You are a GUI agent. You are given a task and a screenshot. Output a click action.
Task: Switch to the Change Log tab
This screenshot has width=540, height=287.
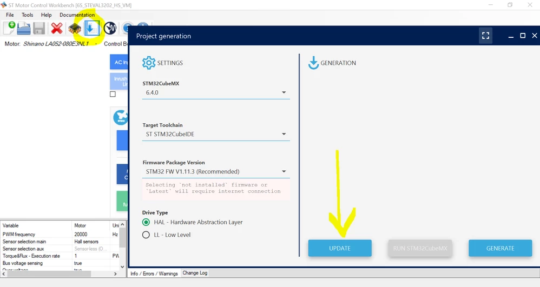(x=195, y=273)
